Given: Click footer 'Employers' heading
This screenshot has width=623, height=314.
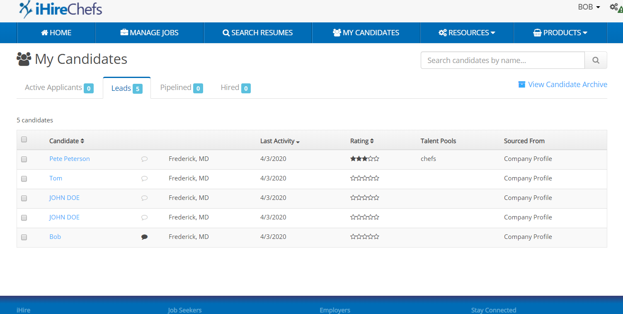Looking at the screenshot, I should pyautogui.click(x=335, y=310).
